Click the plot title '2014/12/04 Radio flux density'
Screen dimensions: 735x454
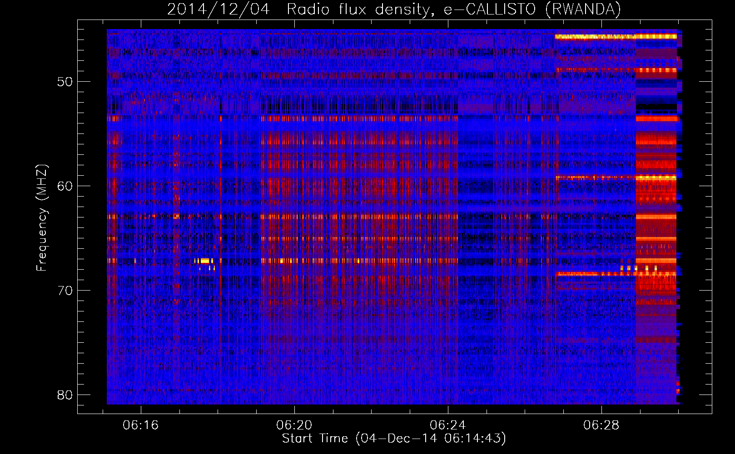pos(394,10)
